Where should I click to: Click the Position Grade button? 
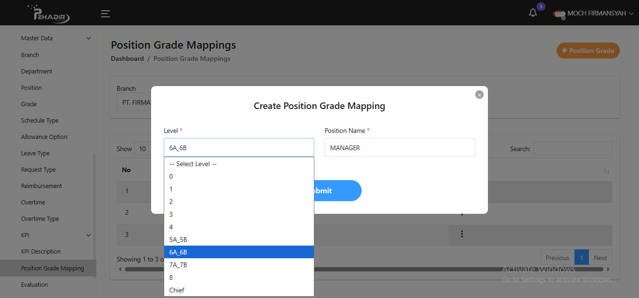[x=588, y=50]
